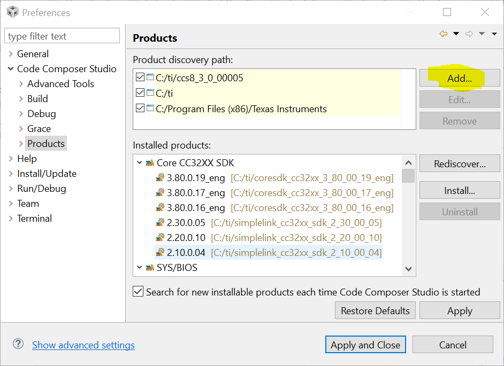Expand the General preferences category

click(11, 54)
